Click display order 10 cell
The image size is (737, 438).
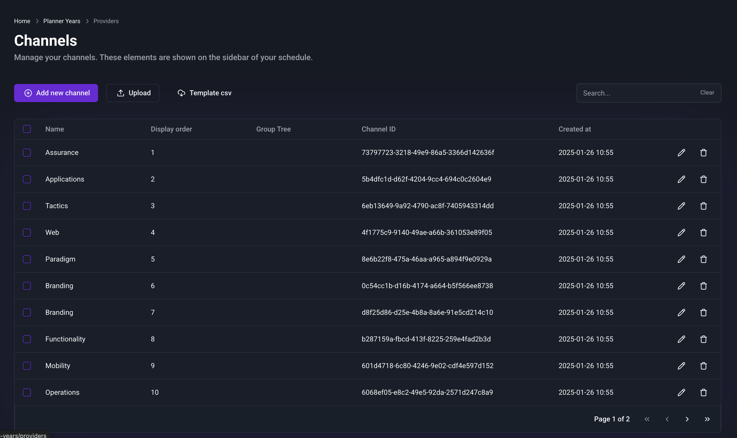(155, 392)
